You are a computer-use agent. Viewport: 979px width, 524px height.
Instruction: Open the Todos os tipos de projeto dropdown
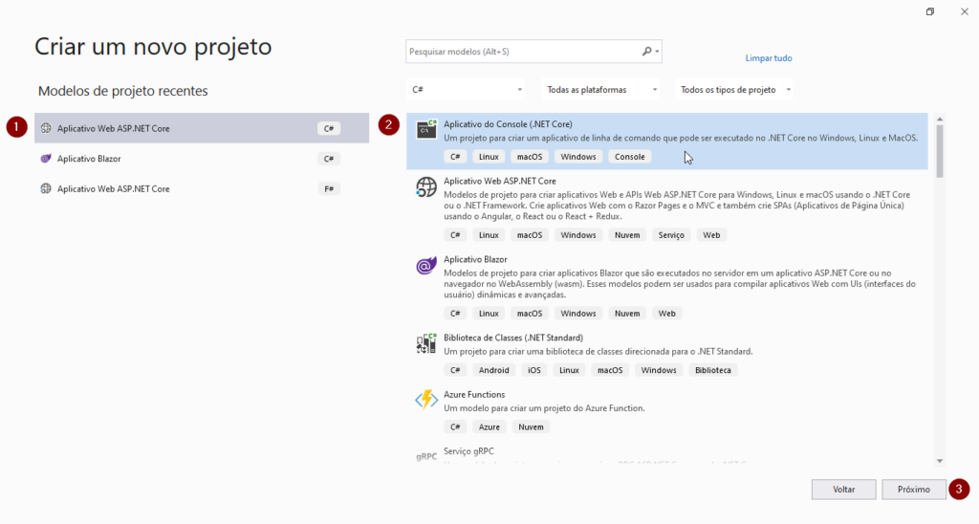point(735,90)
